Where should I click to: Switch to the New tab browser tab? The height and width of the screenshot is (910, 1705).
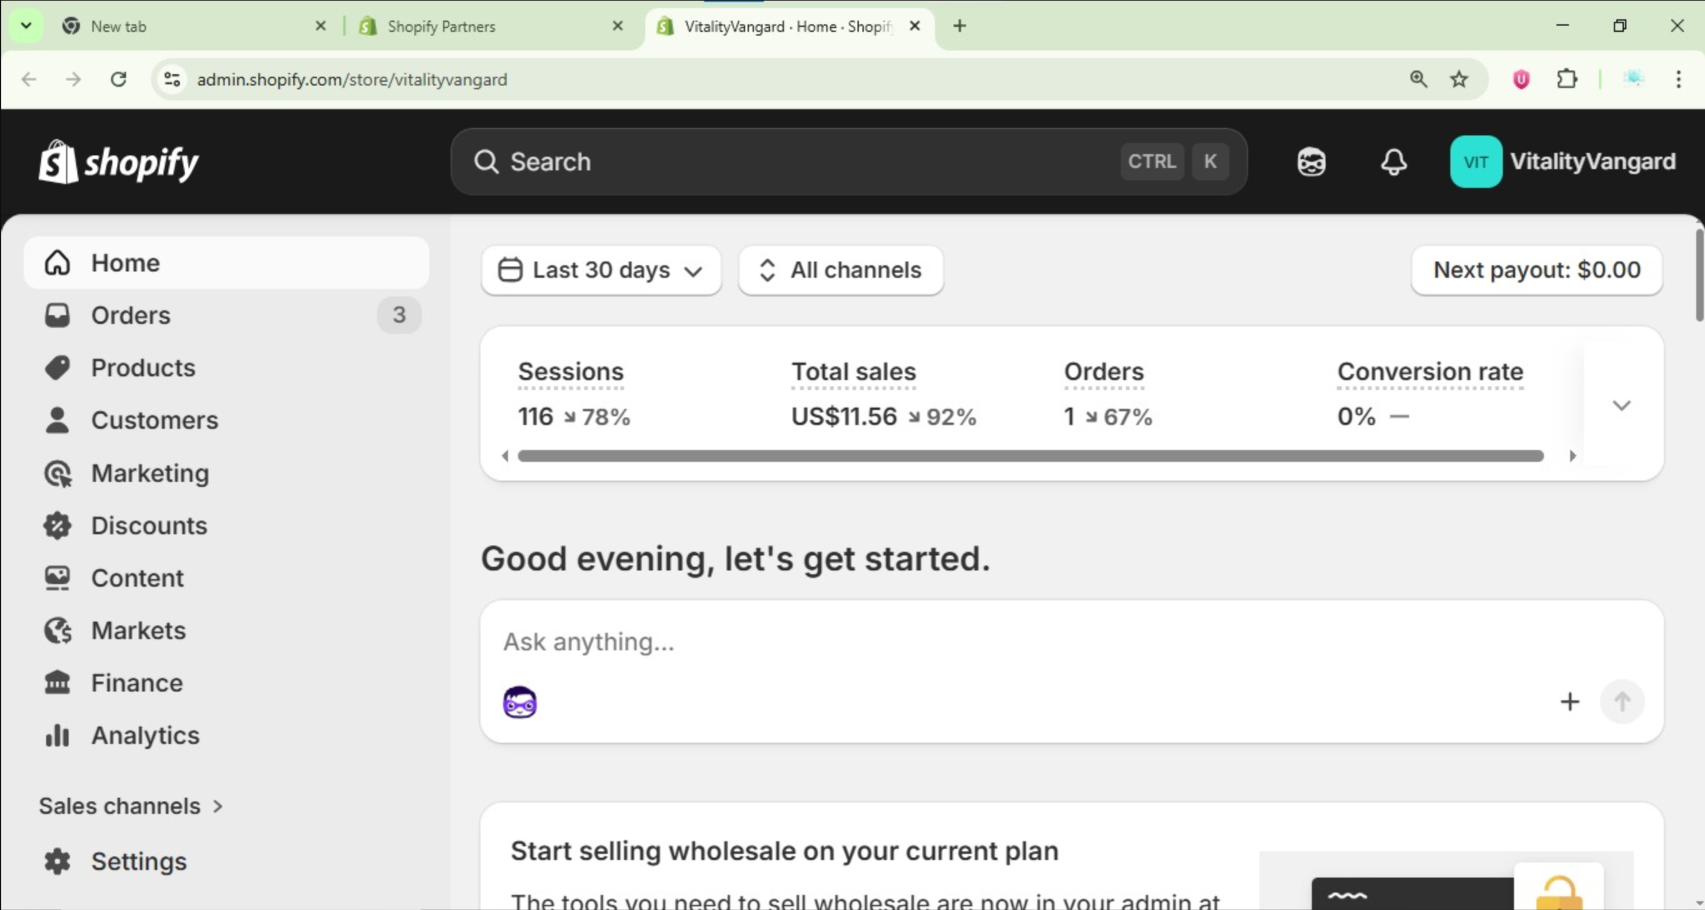[x=192, y=26]
